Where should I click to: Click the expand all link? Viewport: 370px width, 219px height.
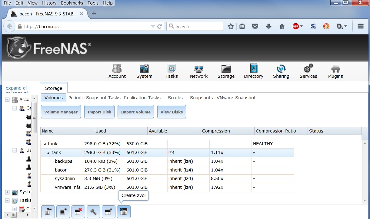[x=17, y=88]
